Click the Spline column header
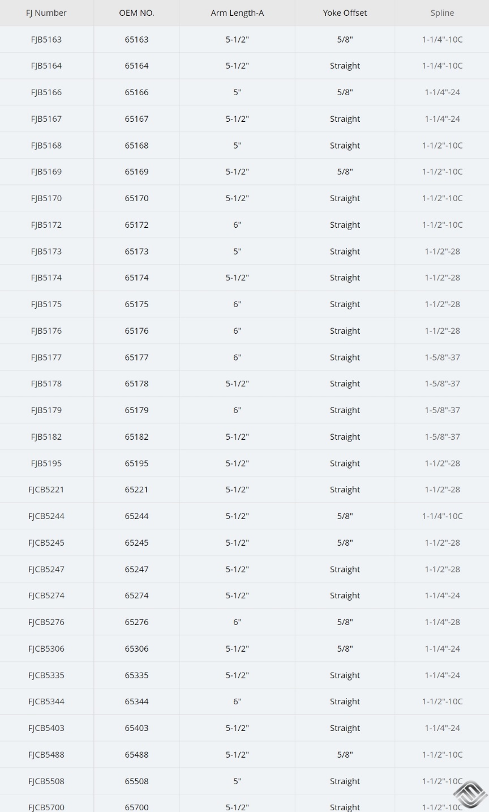Viewport: 489px width, 812px height. point(442,13)
